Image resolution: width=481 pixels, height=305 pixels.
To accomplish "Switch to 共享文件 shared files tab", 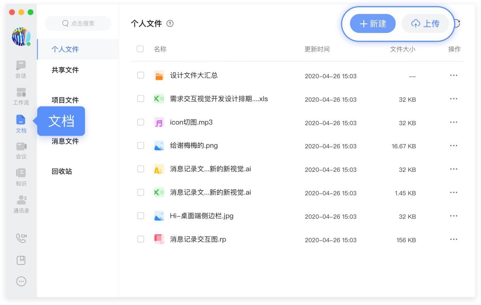I will [x=65, y=70].
